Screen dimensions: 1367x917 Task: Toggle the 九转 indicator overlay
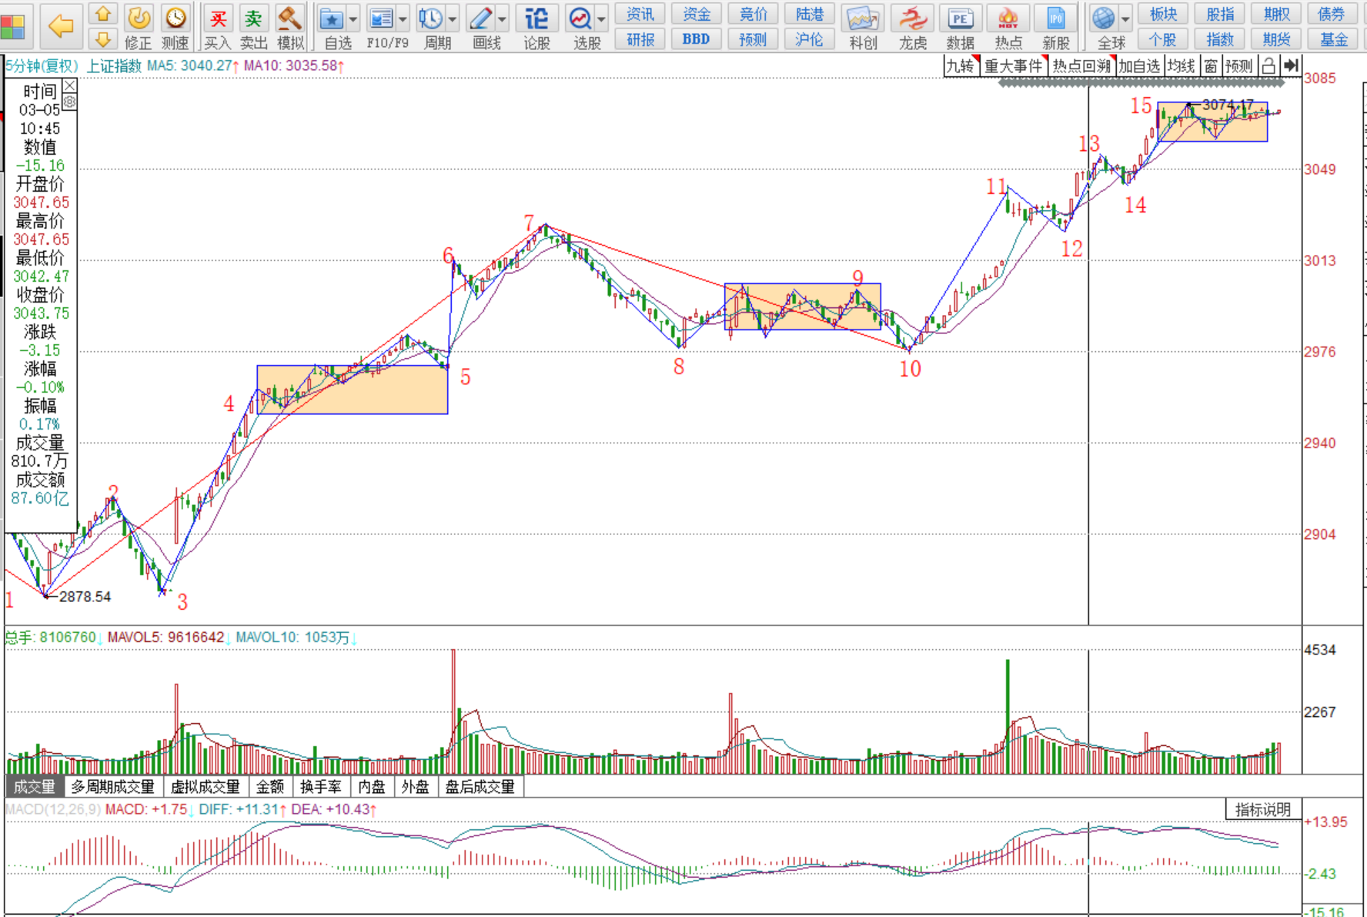[x=961, y=66]
